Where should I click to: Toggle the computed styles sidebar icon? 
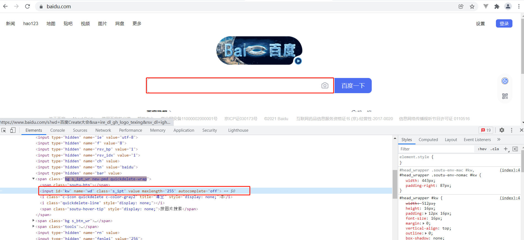pyautogui.click(x=515, y=149)
